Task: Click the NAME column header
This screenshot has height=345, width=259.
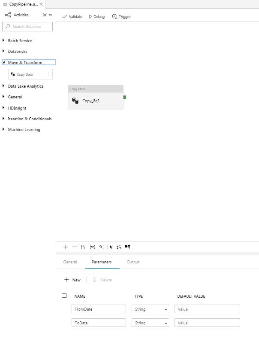Action: [x=80, y=296]
